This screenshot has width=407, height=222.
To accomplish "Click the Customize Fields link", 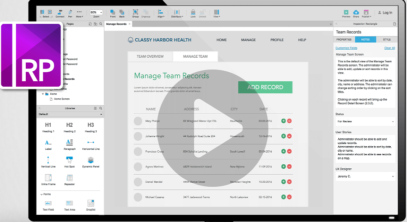I will (x=346, y=48).
